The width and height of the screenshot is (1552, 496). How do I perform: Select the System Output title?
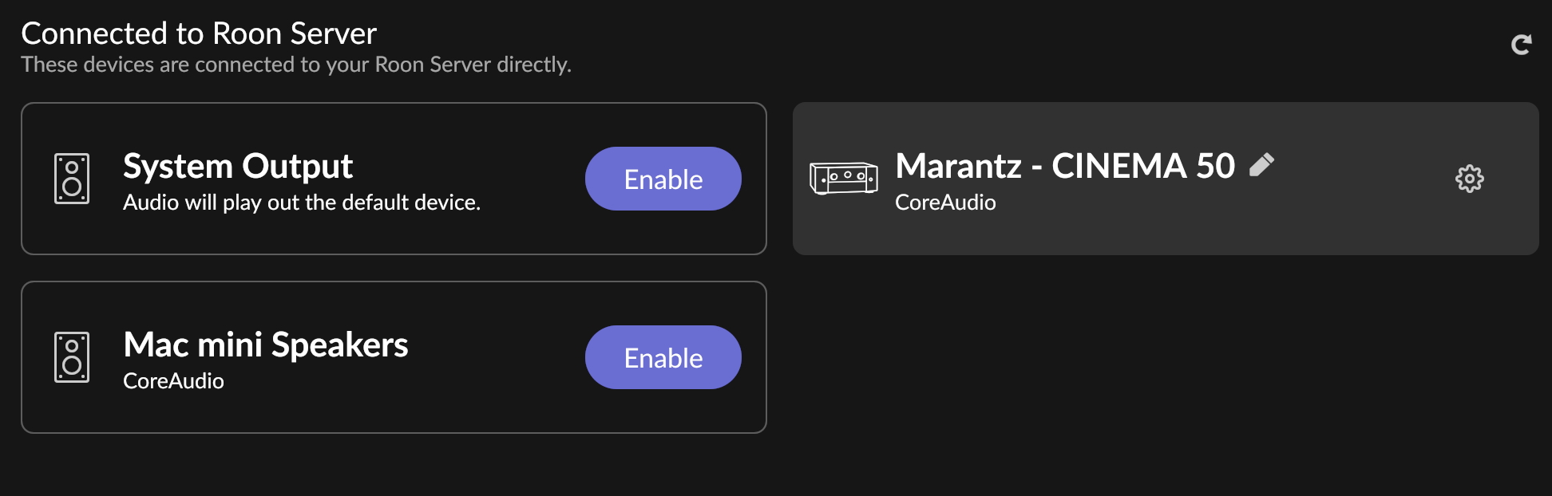click(238, 167)
